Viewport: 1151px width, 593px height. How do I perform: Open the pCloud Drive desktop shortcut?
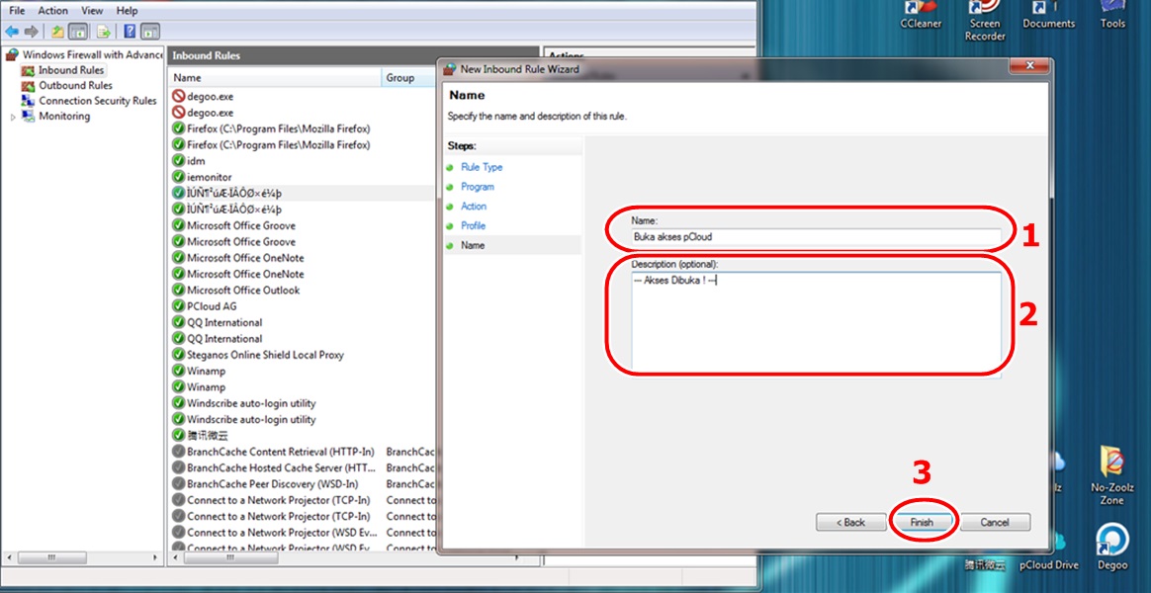[1049, 565]
